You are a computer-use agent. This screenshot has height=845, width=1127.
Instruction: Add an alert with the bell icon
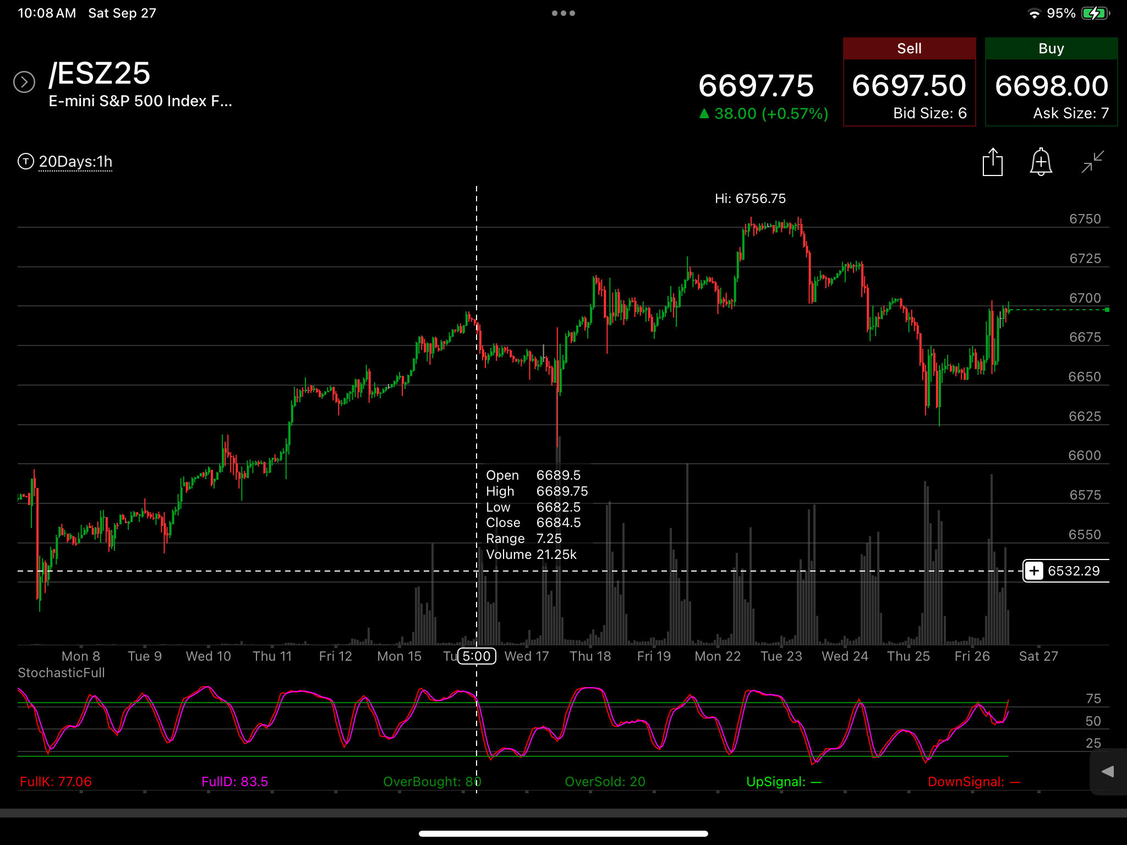click(x=1041, y=162)
